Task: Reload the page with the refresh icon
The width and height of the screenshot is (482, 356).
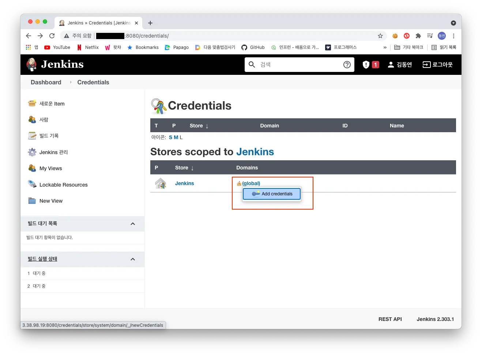Action: (x=52, y=36)
